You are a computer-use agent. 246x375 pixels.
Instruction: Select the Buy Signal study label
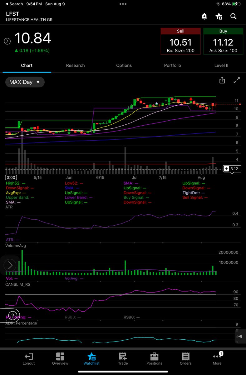click(x=136, y=197)
